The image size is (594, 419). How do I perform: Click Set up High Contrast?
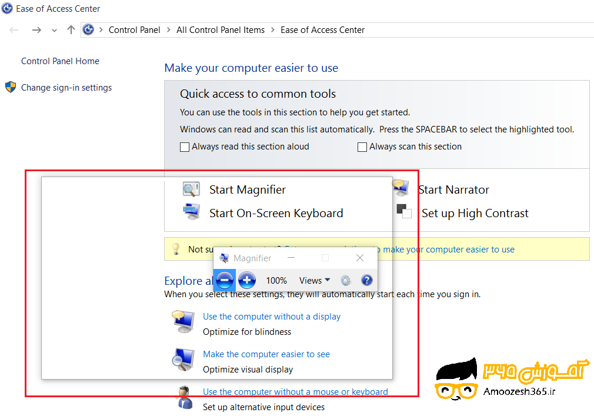coord(475,214)
